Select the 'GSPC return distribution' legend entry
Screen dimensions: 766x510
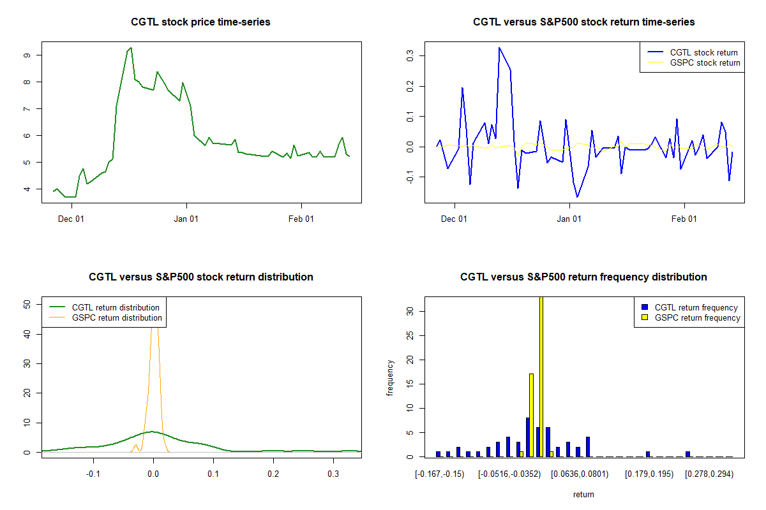point(116,317)
